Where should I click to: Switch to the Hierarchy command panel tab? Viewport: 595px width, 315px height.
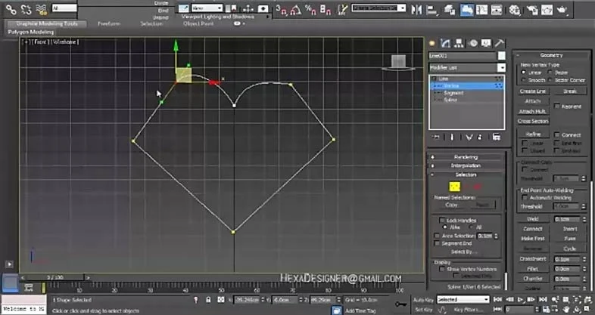coord(459,43)
